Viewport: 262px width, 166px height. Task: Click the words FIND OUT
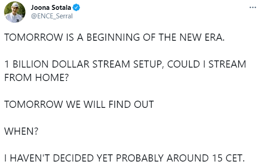pyautogui.click(x=131, y=105)
